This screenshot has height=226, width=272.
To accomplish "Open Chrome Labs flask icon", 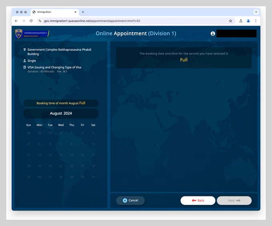I will point(241,21).
